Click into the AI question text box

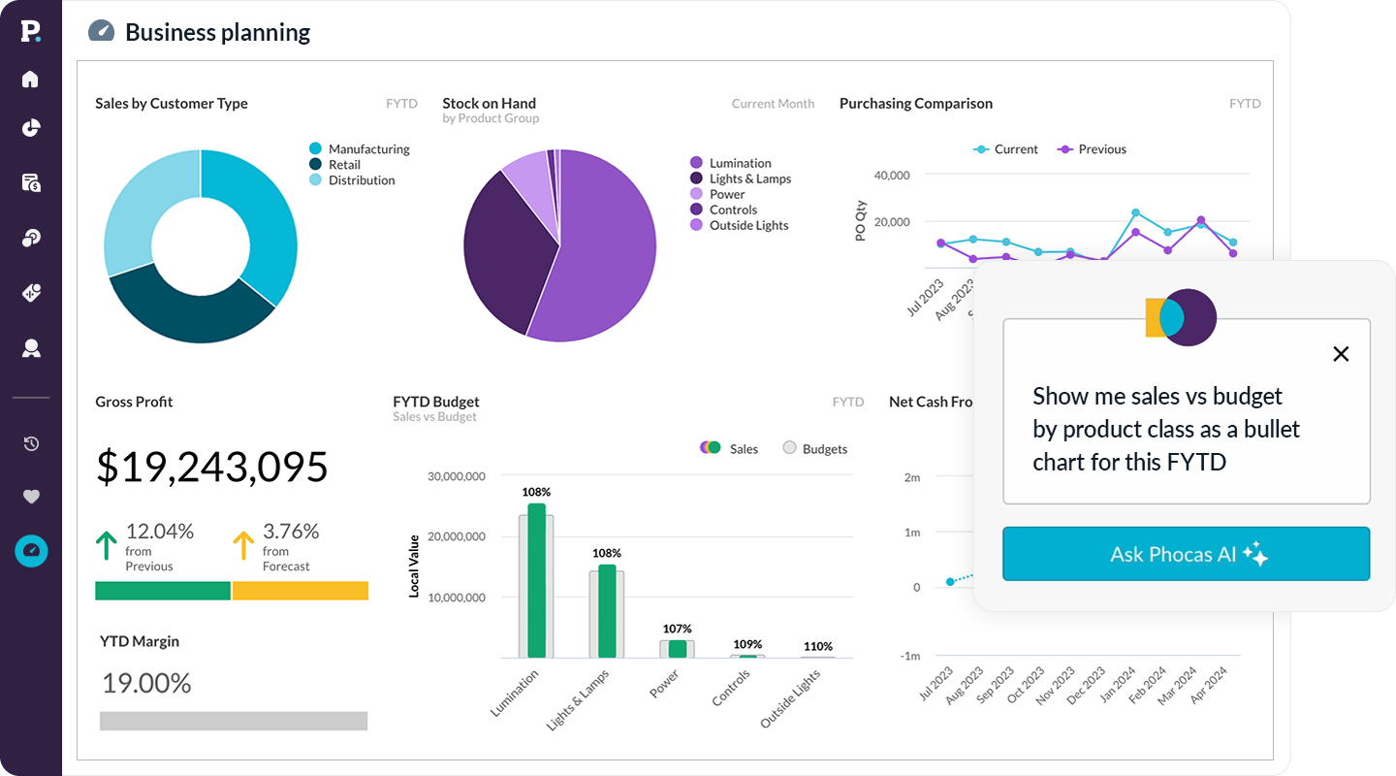pos(1186,429)
